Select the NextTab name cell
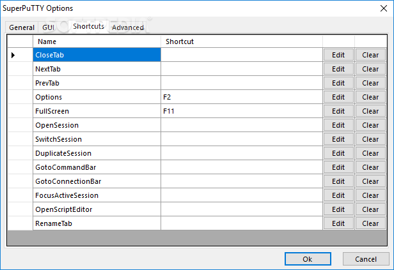This screenshot has width=394, height=270. click(x=97, y=69)
